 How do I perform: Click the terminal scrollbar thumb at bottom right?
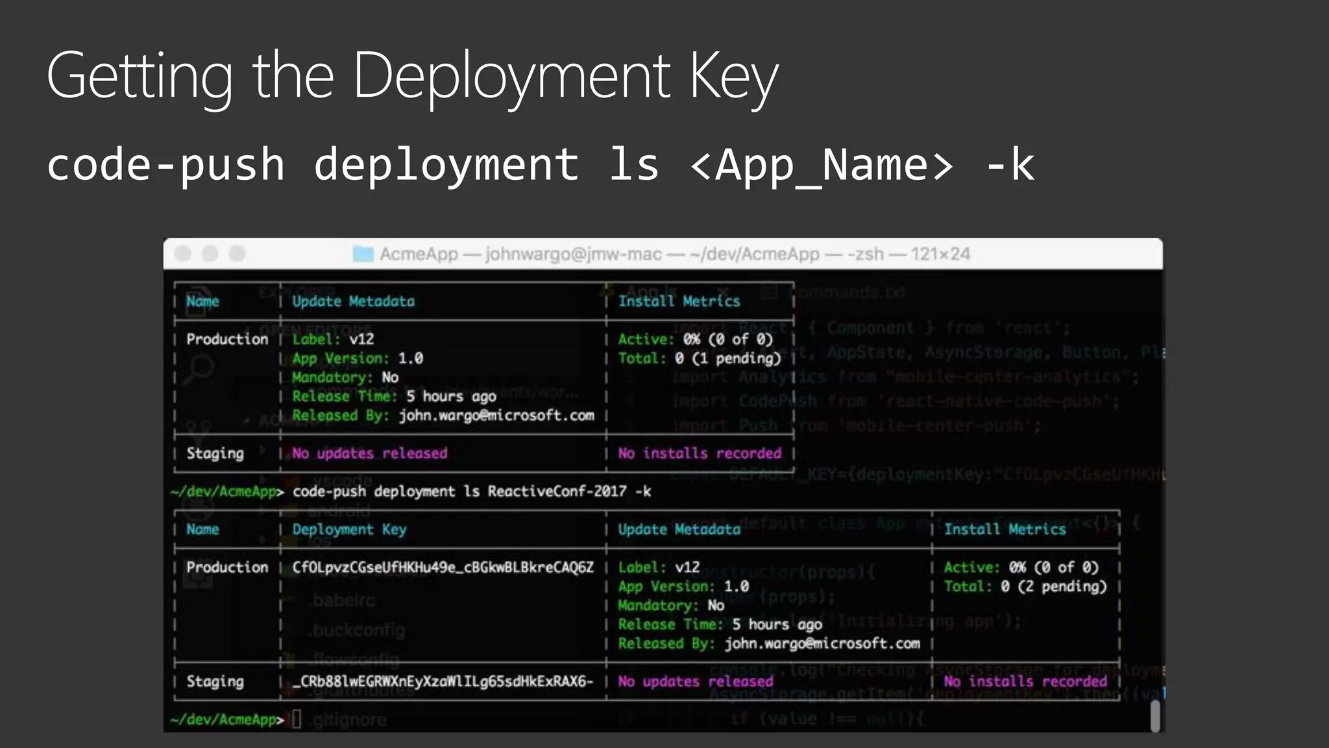(1155, 716)
